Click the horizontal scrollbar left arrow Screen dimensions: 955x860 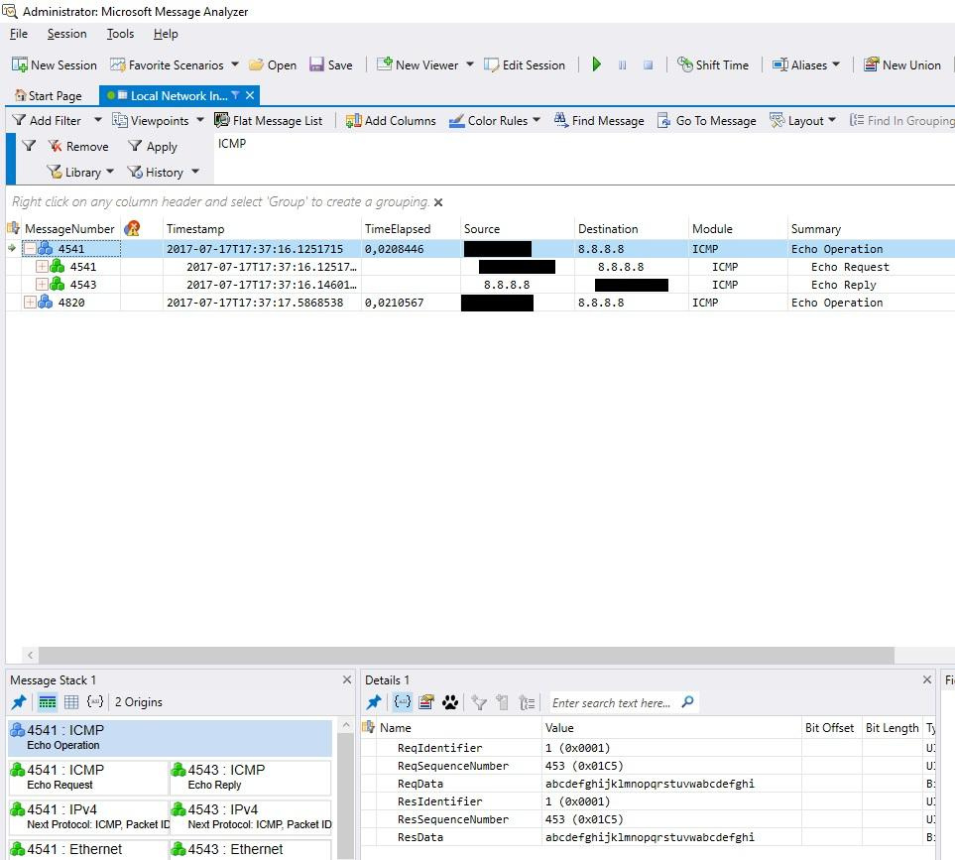click(30, 656)
